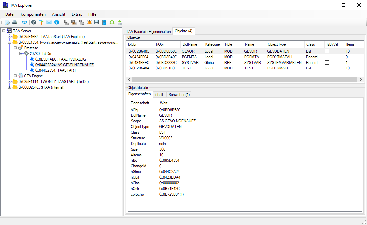Click the print icon in toolbar
The width and height of the screenshot is (367, 225).
click(15, 22)
